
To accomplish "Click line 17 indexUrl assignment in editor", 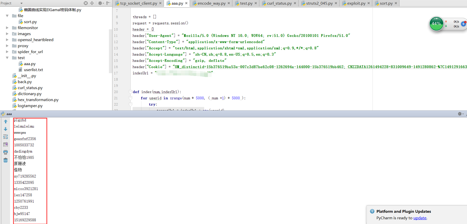I will [x=173, y=73].
